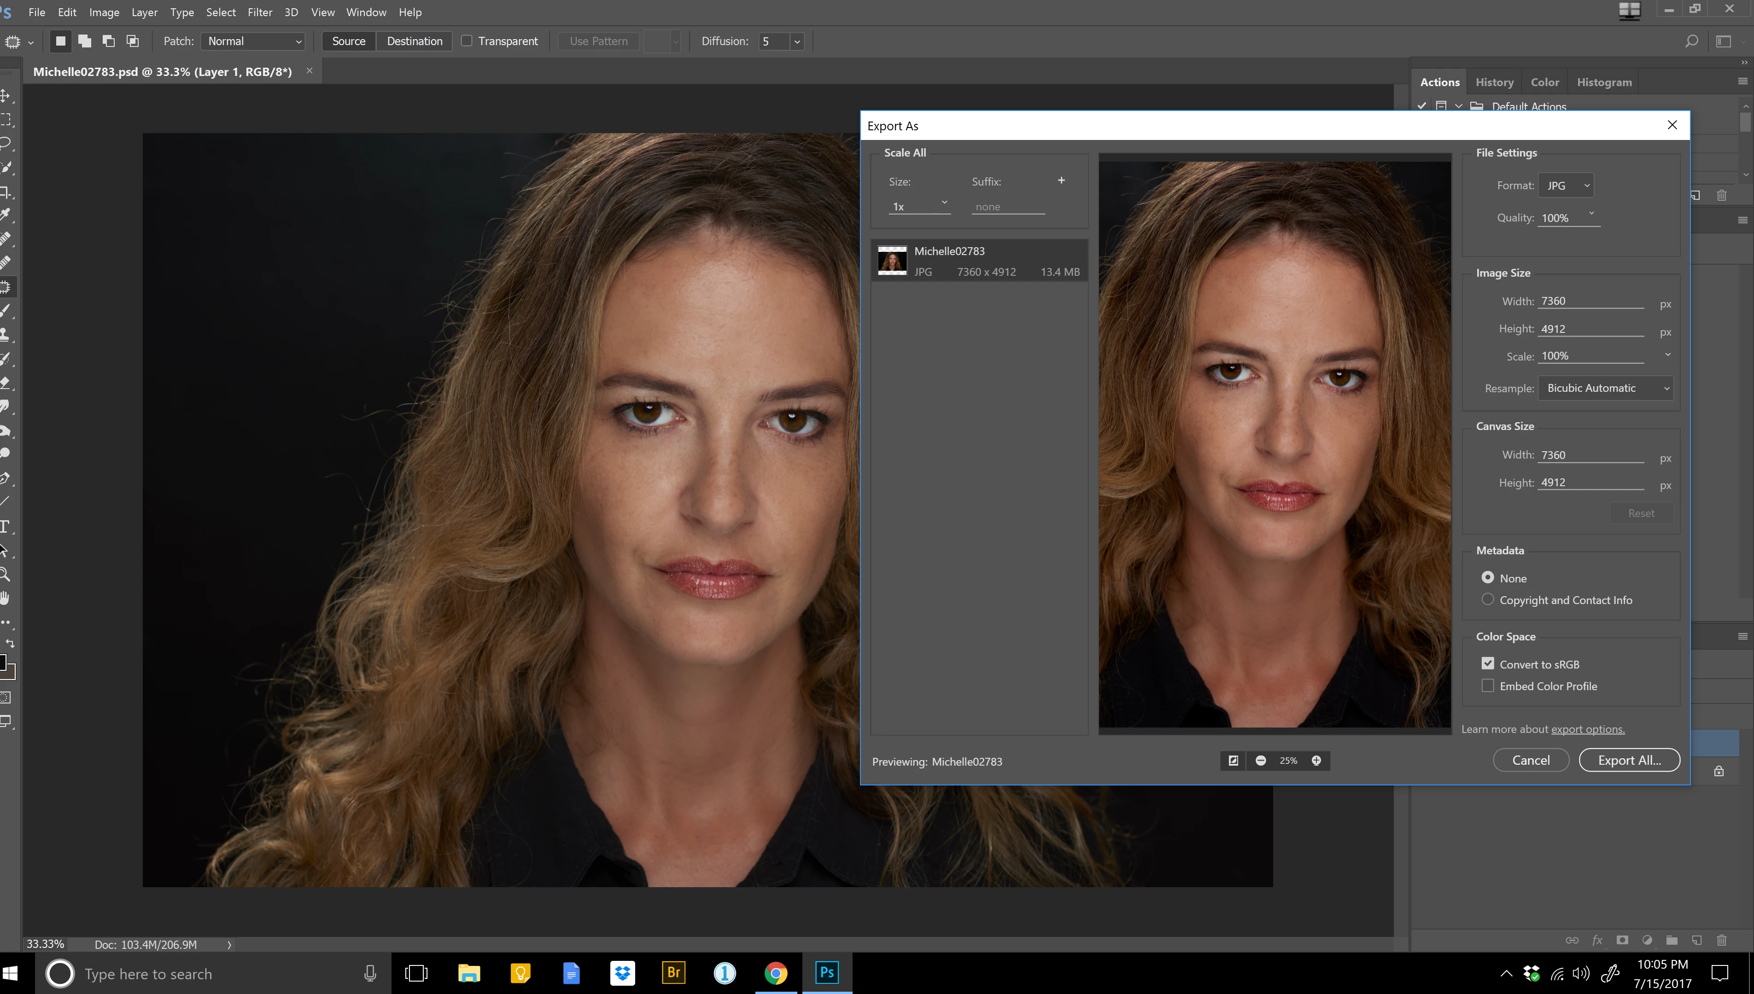
Task: Click the Export All button
Action: click(1629, 760)
